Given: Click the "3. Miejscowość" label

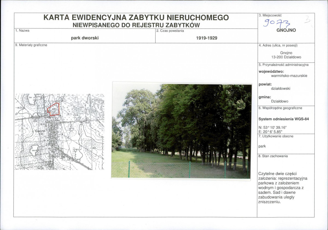Looking at the screenshot, I should 270,15.
